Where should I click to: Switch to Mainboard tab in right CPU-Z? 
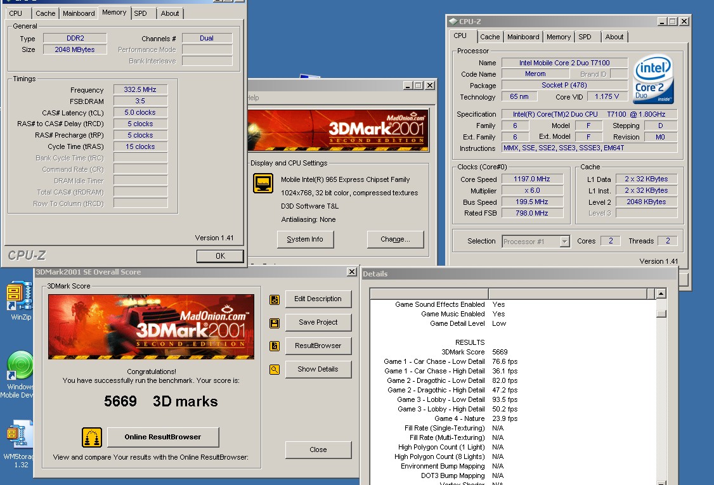click(x=523, y=37)
